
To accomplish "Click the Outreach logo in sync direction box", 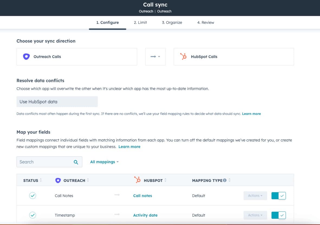I will coord(26,57).
